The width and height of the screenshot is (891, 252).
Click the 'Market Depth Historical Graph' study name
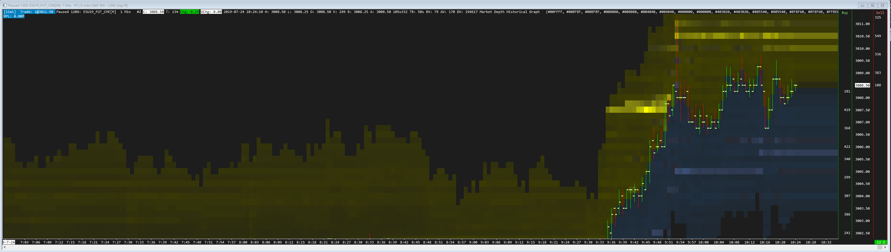pyautogui.click(x=510, y=12)
